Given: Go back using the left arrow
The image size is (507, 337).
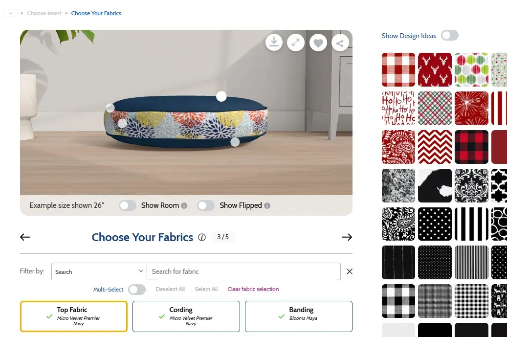Looking at the screenshot, I should click(x=25, y=237).
